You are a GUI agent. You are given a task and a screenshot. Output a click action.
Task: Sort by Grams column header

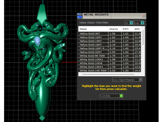(114, 29)
